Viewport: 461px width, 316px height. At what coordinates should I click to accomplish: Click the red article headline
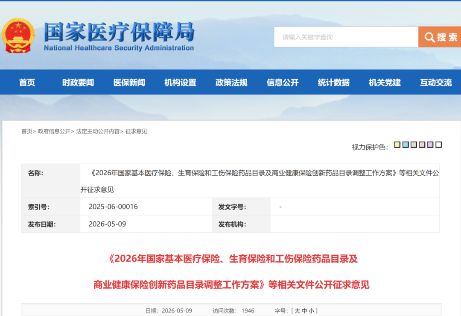point(232,272)
